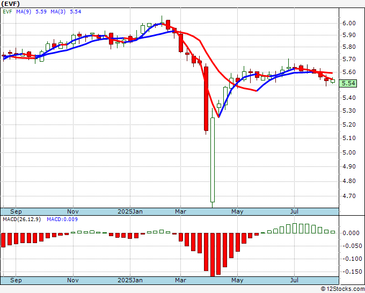This screenshot has width=365, height=293.
Task: Click 2025Jan on the MACD panel date axis
Action: pyautogui.click(x=130, y=280)
